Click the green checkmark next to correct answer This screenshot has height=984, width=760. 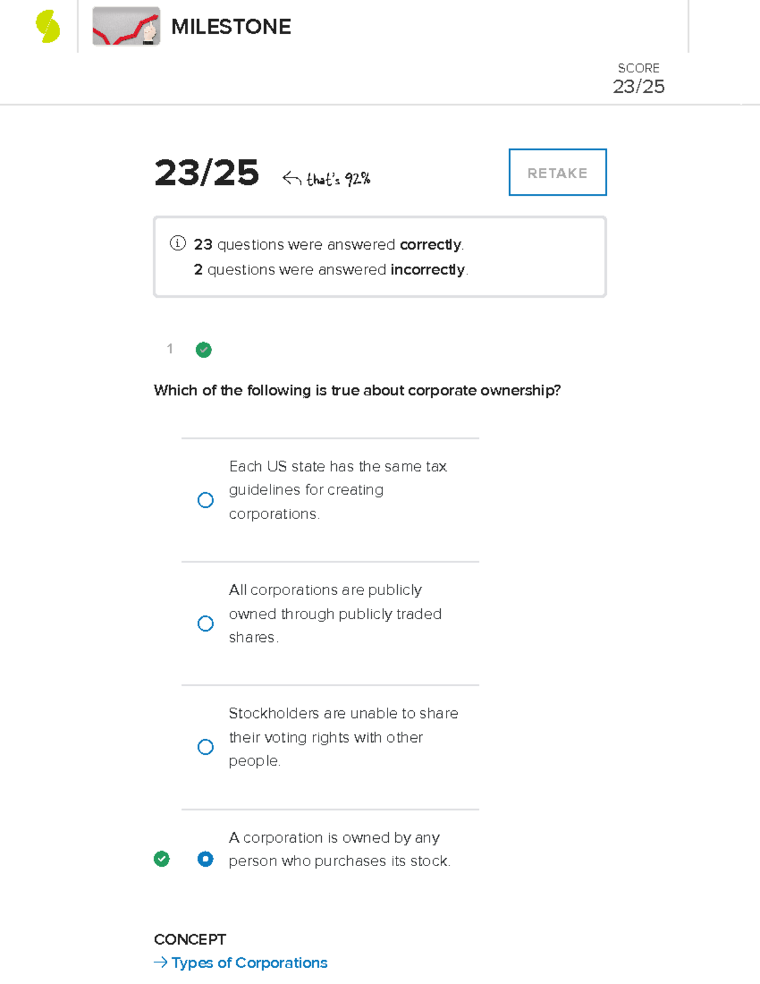(161, 859)
